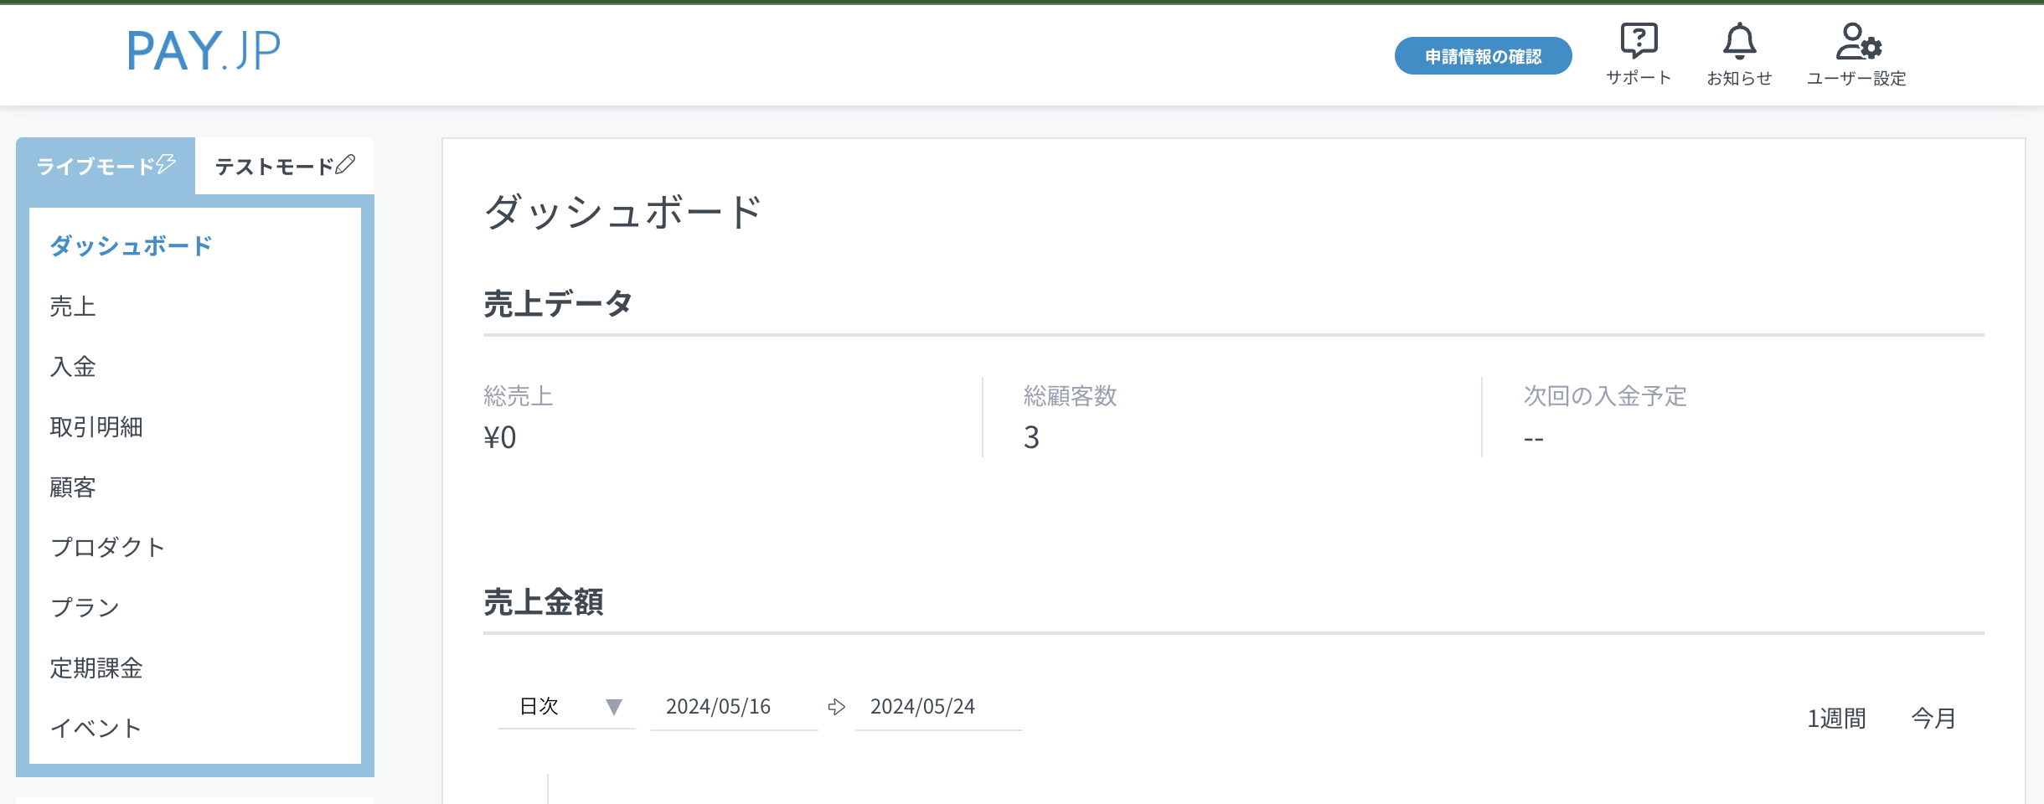Expand the 日次 interval dropdown

pyautogui.click(x=567, y=707)
